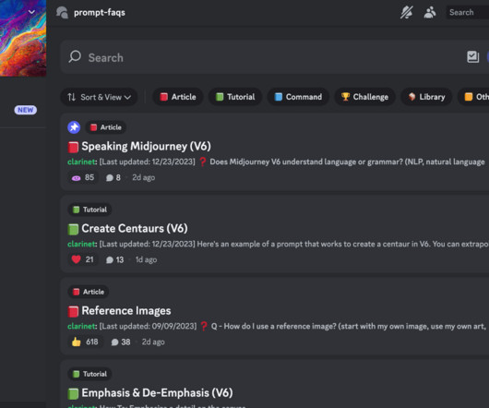Show the member list icon
Screen dimensions: 489x408
click(x=430, y=13)
